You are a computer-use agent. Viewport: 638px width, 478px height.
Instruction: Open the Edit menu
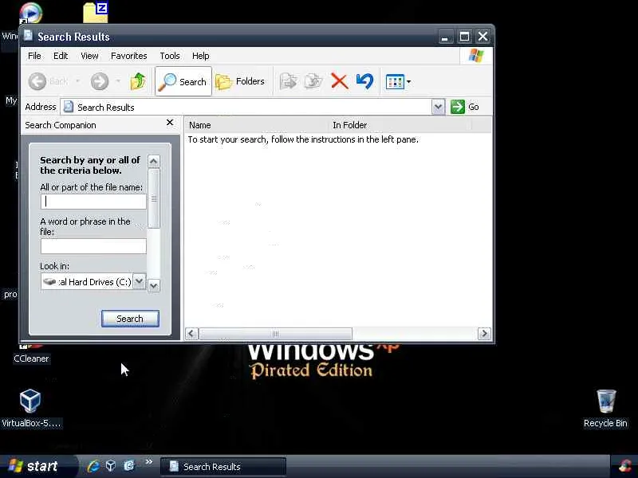[61, 56]
